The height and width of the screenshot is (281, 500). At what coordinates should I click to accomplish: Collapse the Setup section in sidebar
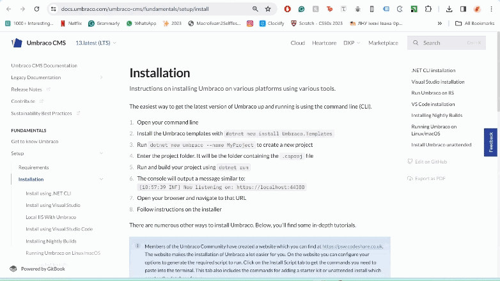(x=101, y=153)
